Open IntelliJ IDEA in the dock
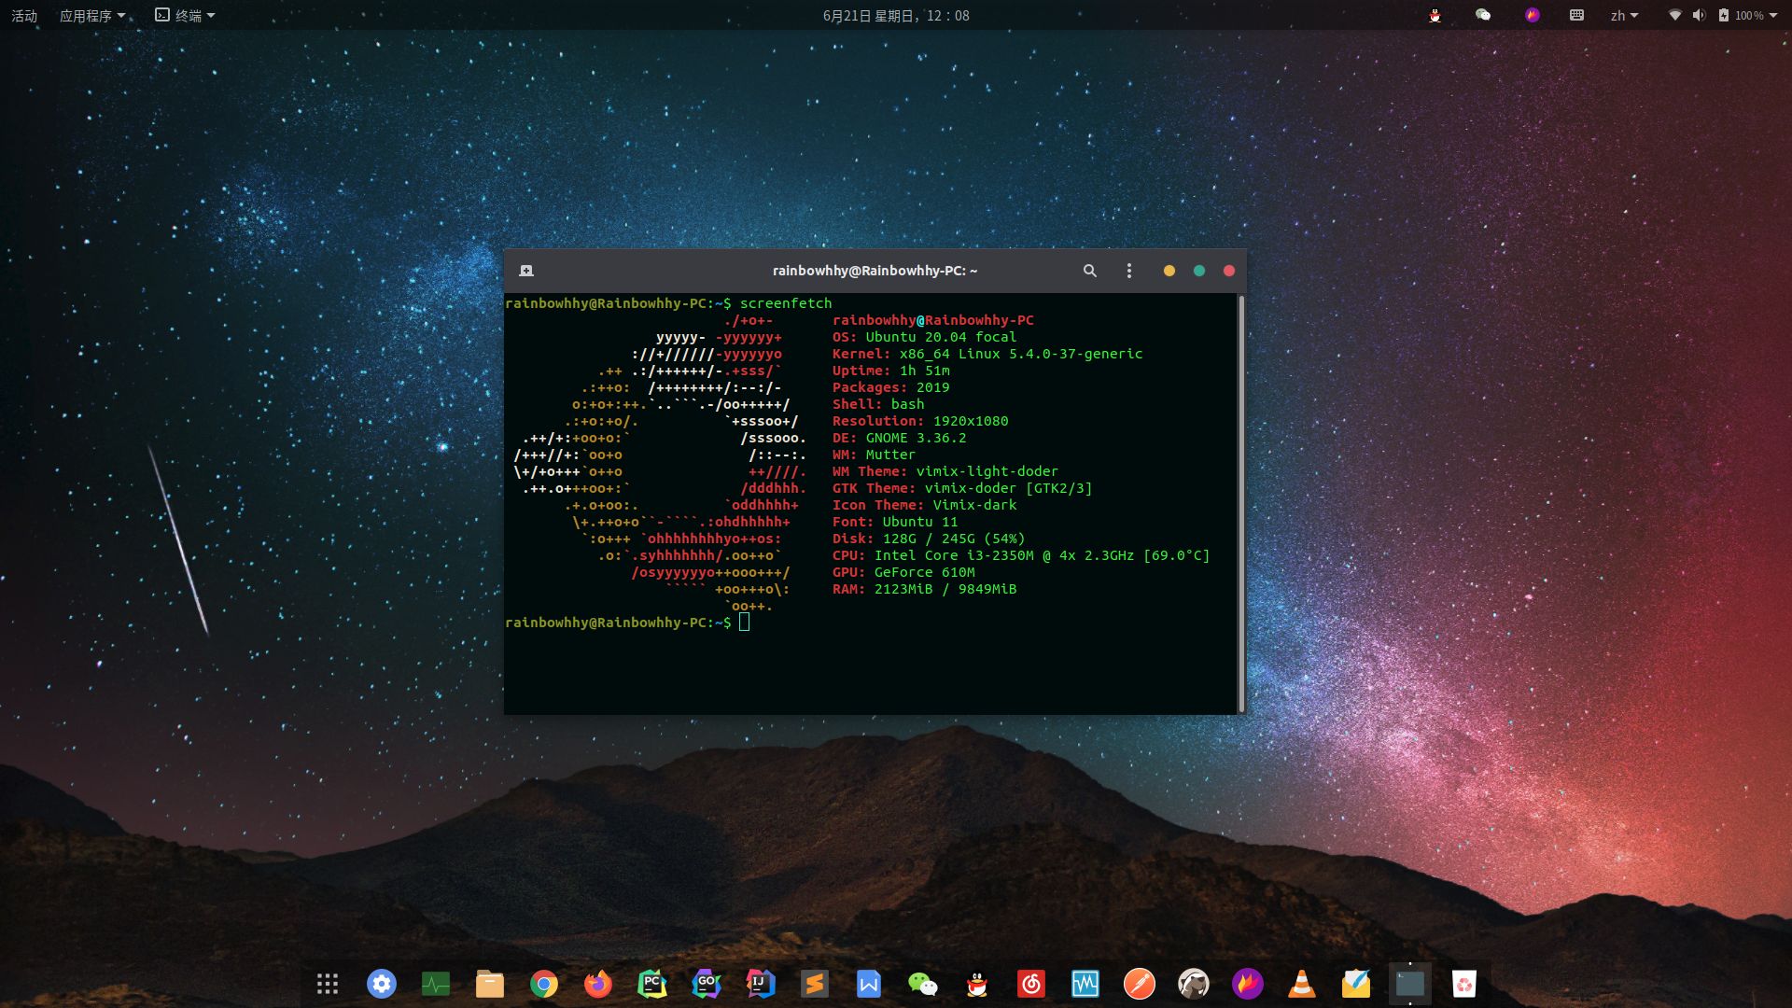Image resolution: width=1792 pixels, height=1008 pixels. coord(760,984)
